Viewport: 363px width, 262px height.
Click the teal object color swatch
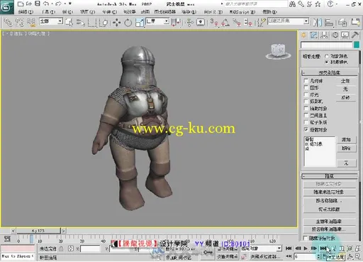coord(357,45)
